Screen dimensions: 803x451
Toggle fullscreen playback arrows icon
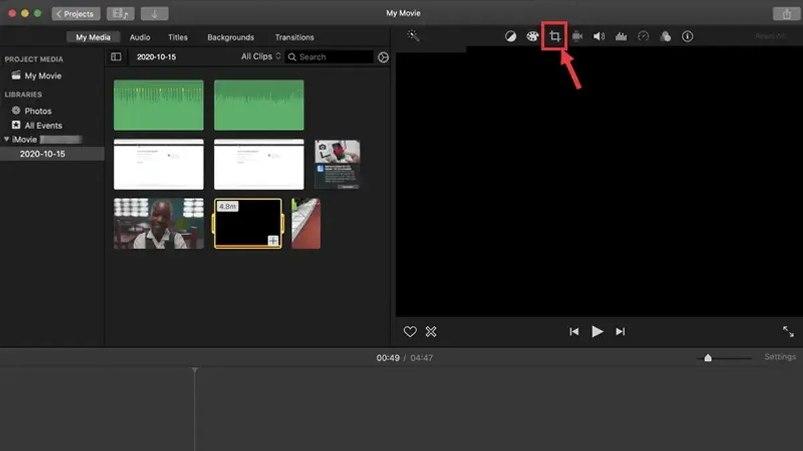point(788,331)
